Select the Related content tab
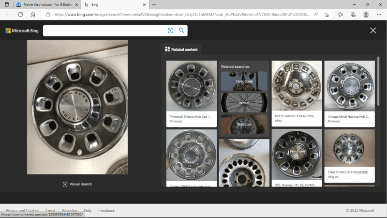The image size is (387, 218). click(181, 49)
